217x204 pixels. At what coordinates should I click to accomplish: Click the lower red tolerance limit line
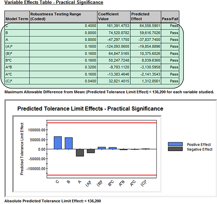tap(102, 175)
